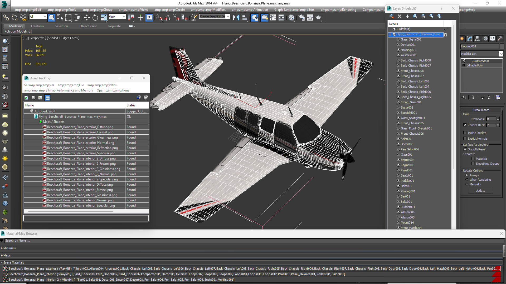
Task: Choose the Select and Scale tool
Action: coord(104,18)
